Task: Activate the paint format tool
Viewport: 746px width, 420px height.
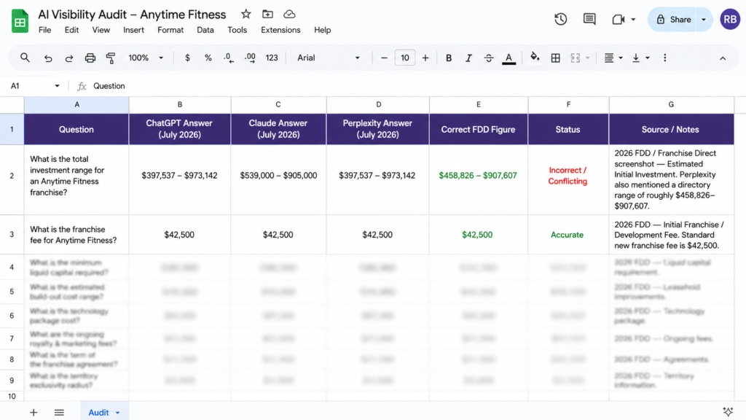Action: coord(111,58)
